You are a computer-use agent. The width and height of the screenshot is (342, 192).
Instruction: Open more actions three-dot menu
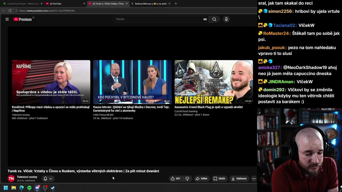click(254, 179)
